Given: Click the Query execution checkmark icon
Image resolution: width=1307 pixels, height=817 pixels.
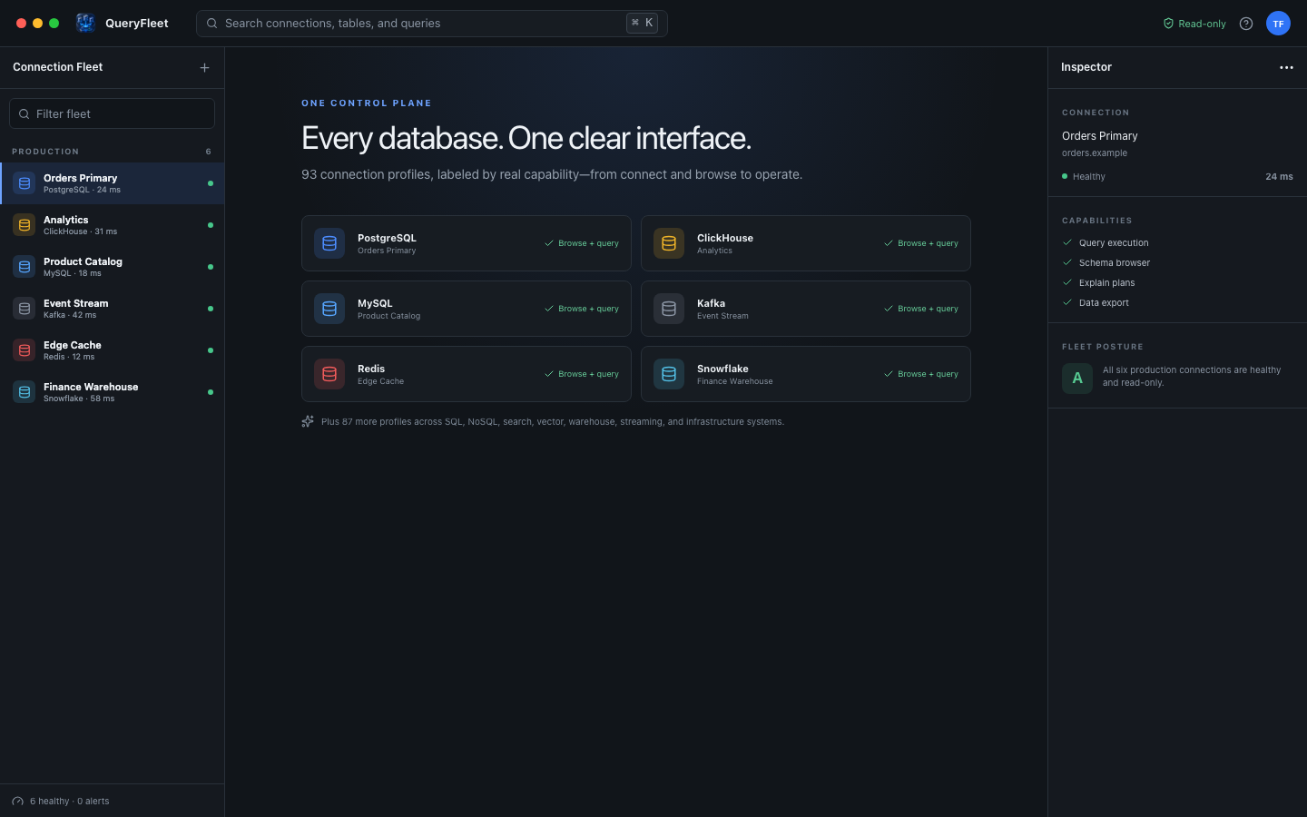Looking at the screenshot, I should [x=1067, y=242].
